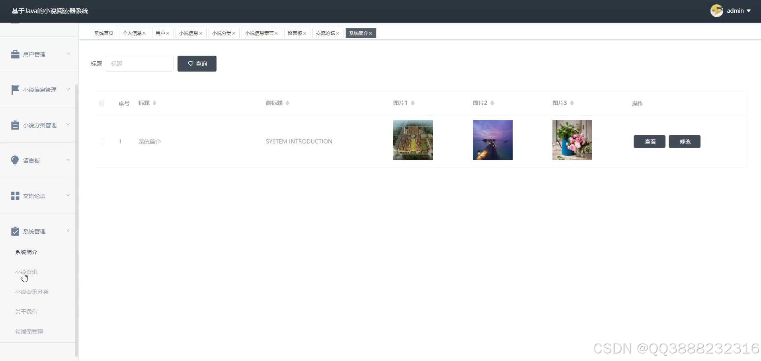The height and width of the screenshot is (361, 761).
Task: Focus the 标题 search input field
Action: click(140, 64)
